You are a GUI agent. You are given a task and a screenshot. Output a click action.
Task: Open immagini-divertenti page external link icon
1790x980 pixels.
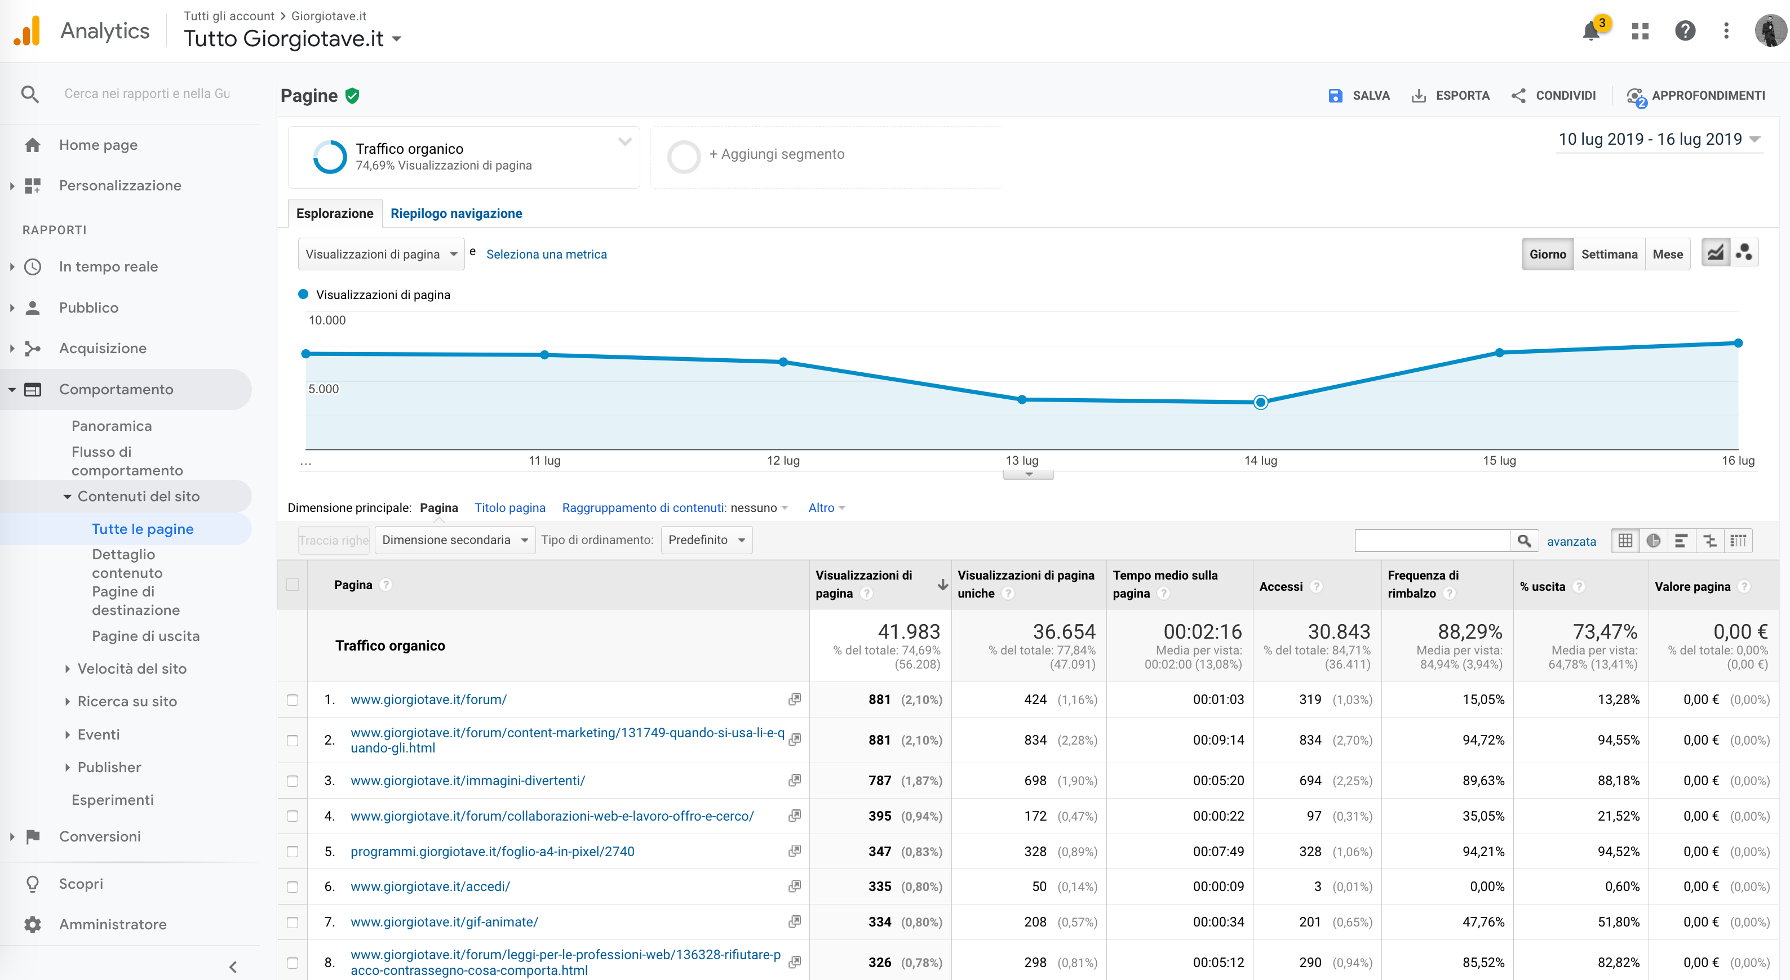[794, 781]
